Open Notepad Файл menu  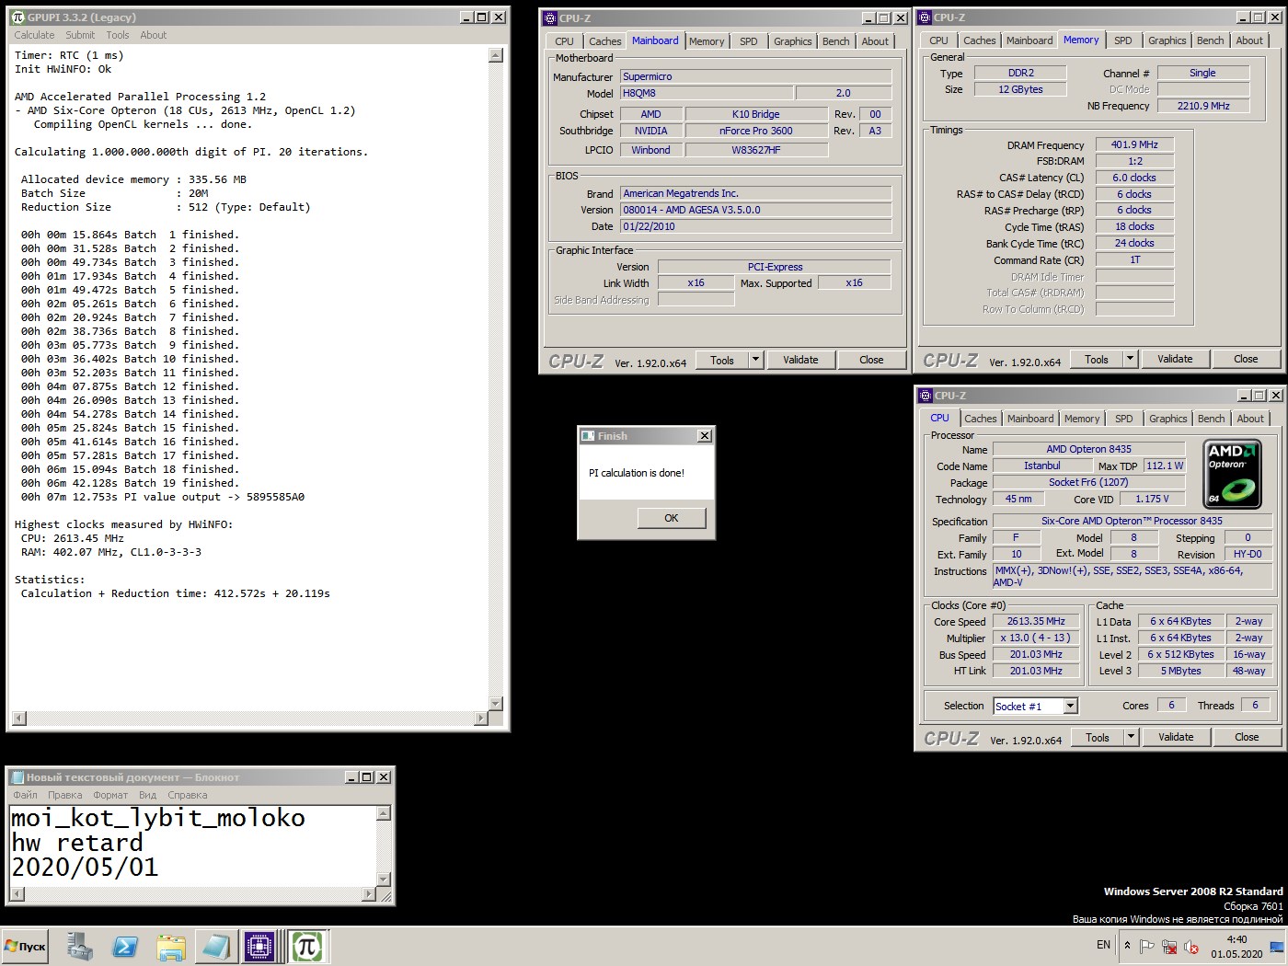tap(25, 795)
